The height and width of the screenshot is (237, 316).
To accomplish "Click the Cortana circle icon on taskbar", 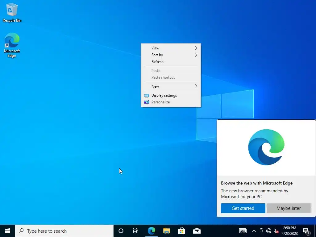I will coord(121,231).
